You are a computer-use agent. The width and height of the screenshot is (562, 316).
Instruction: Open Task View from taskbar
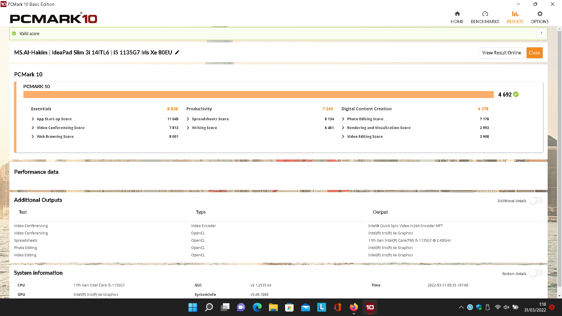pos(225,307)
